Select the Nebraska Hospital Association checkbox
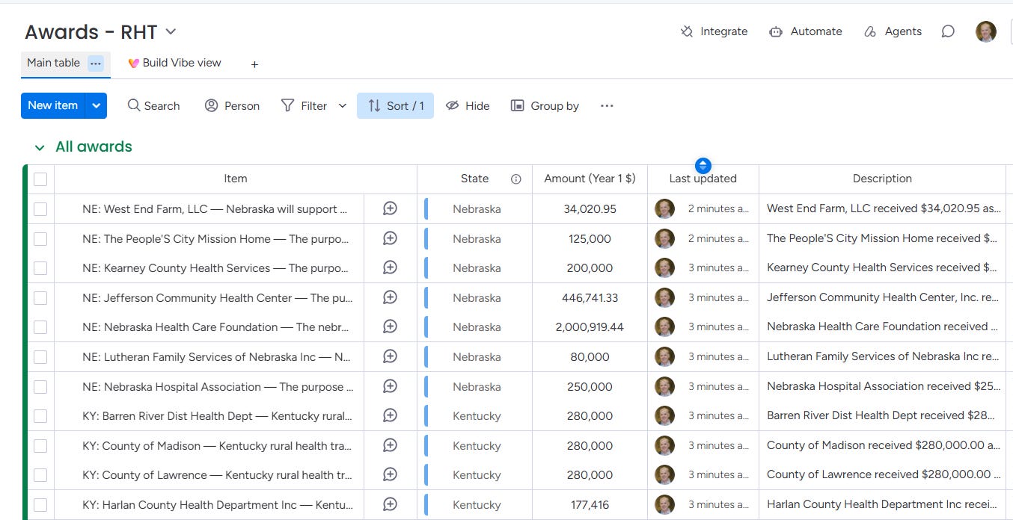Image resolution: width=1013 pixels, height=520 pixels. coord(40,387)
